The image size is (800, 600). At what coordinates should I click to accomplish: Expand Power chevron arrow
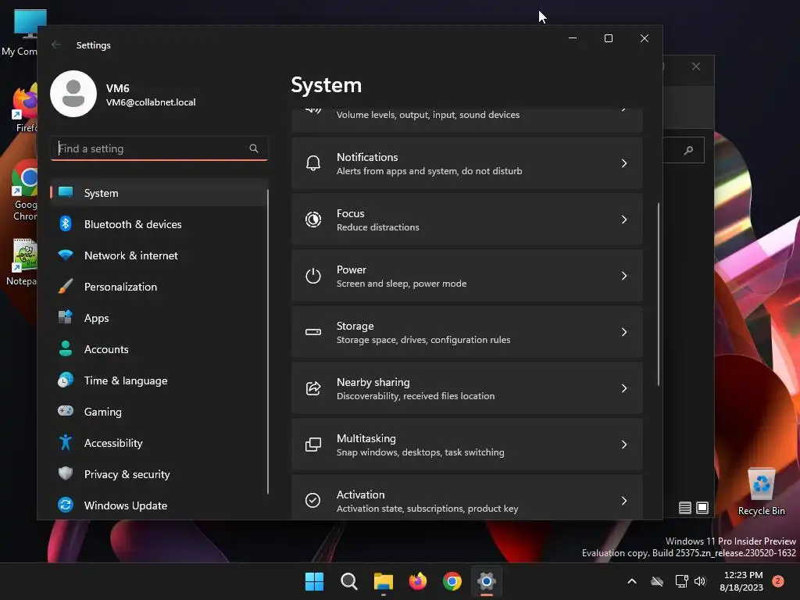pyautogui.click(x=624, y=276)
